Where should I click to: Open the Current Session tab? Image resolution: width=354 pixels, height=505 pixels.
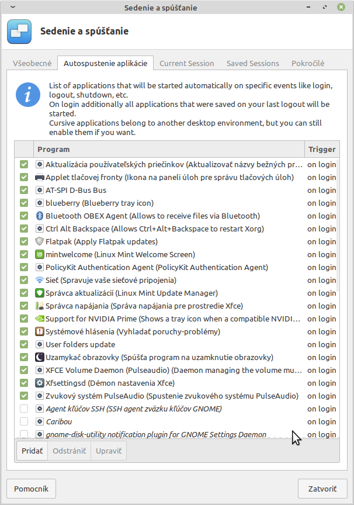point(186,63)
